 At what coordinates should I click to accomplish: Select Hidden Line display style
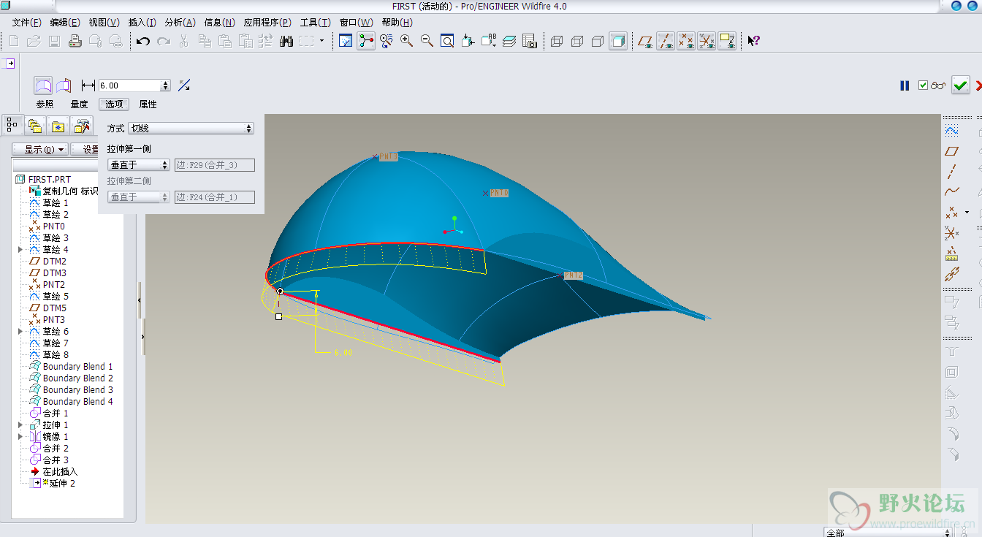(x=577, y=41)
